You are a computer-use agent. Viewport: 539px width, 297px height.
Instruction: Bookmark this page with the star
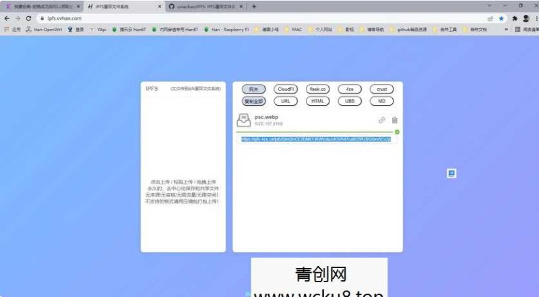(x=501, y=19)
